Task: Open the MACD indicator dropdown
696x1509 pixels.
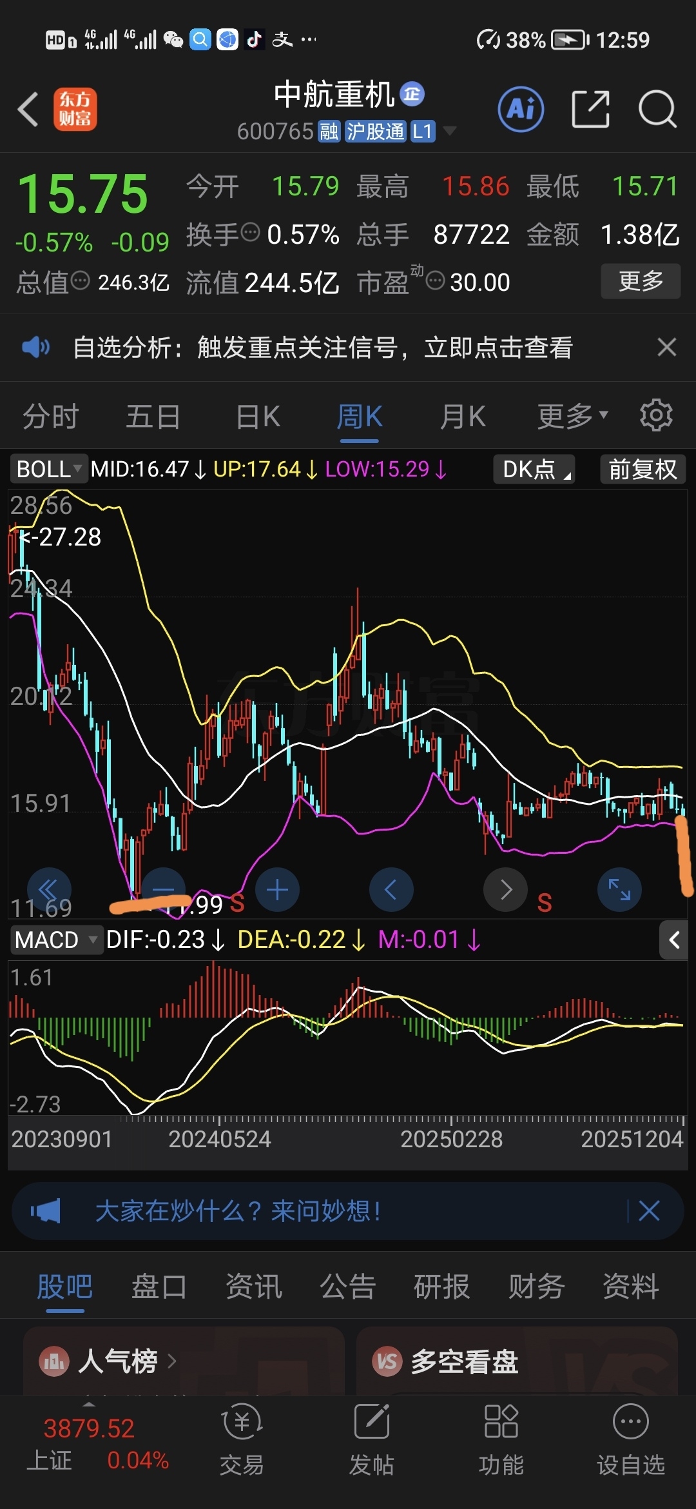Action: click(x=57, y=940)
